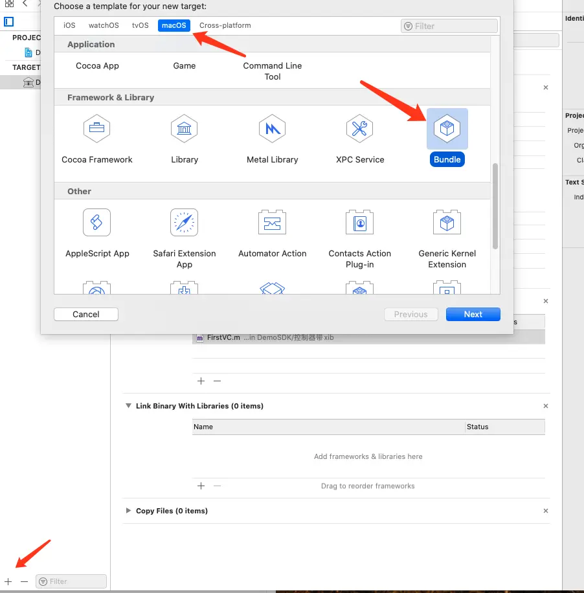The height and width of the screenshot is (593, 584).
Task: Choose the Cocoa App template
Action: click(x=97, y=66)
